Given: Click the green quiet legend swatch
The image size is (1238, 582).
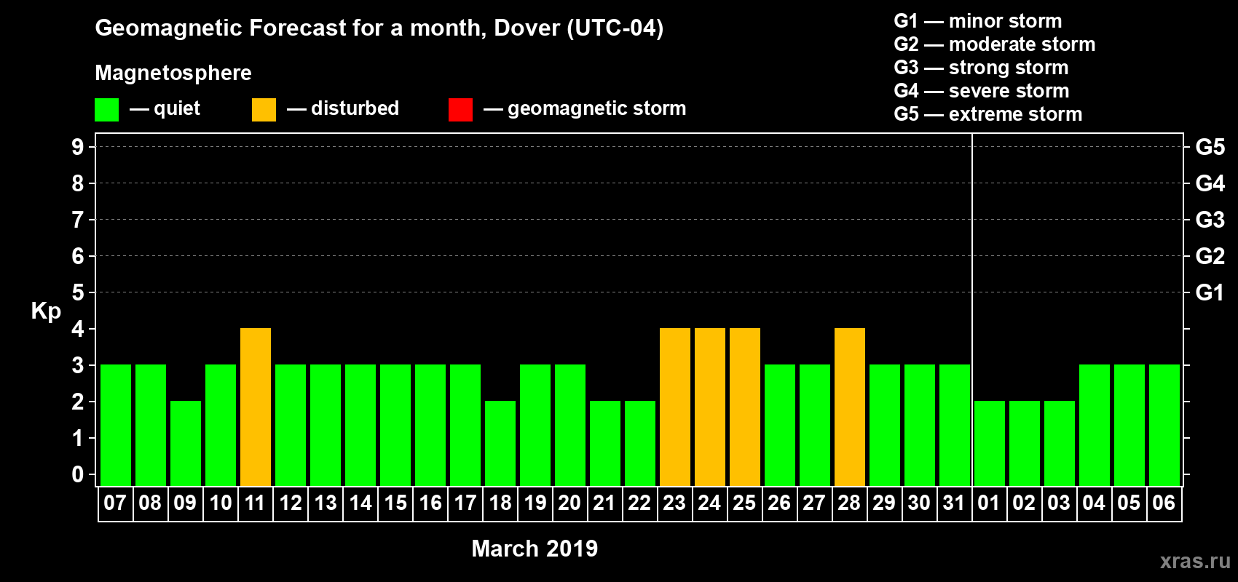Looking at the screenshot, I should 106,110.
